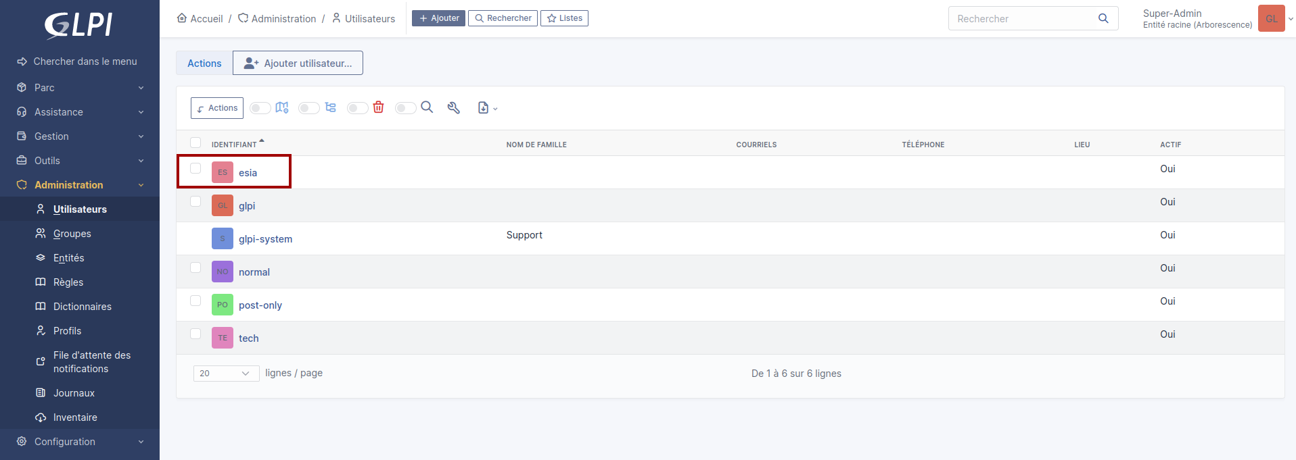Click the red trash bin icon

pos(379,107)
